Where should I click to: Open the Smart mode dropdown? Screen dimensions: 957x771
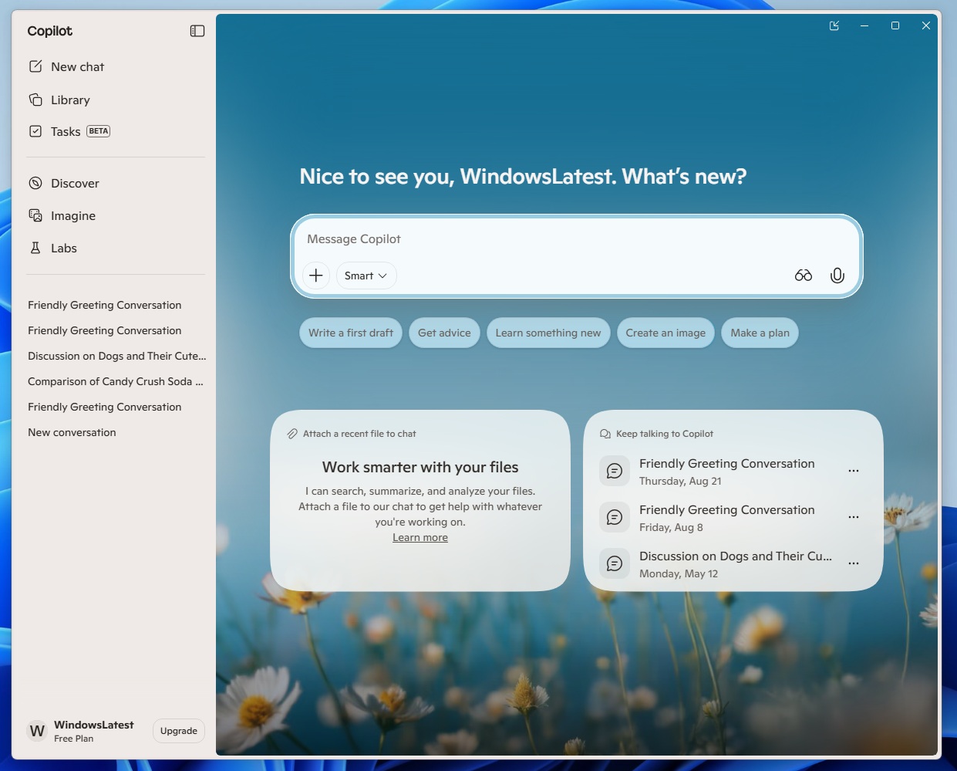(x=366, y=275)
